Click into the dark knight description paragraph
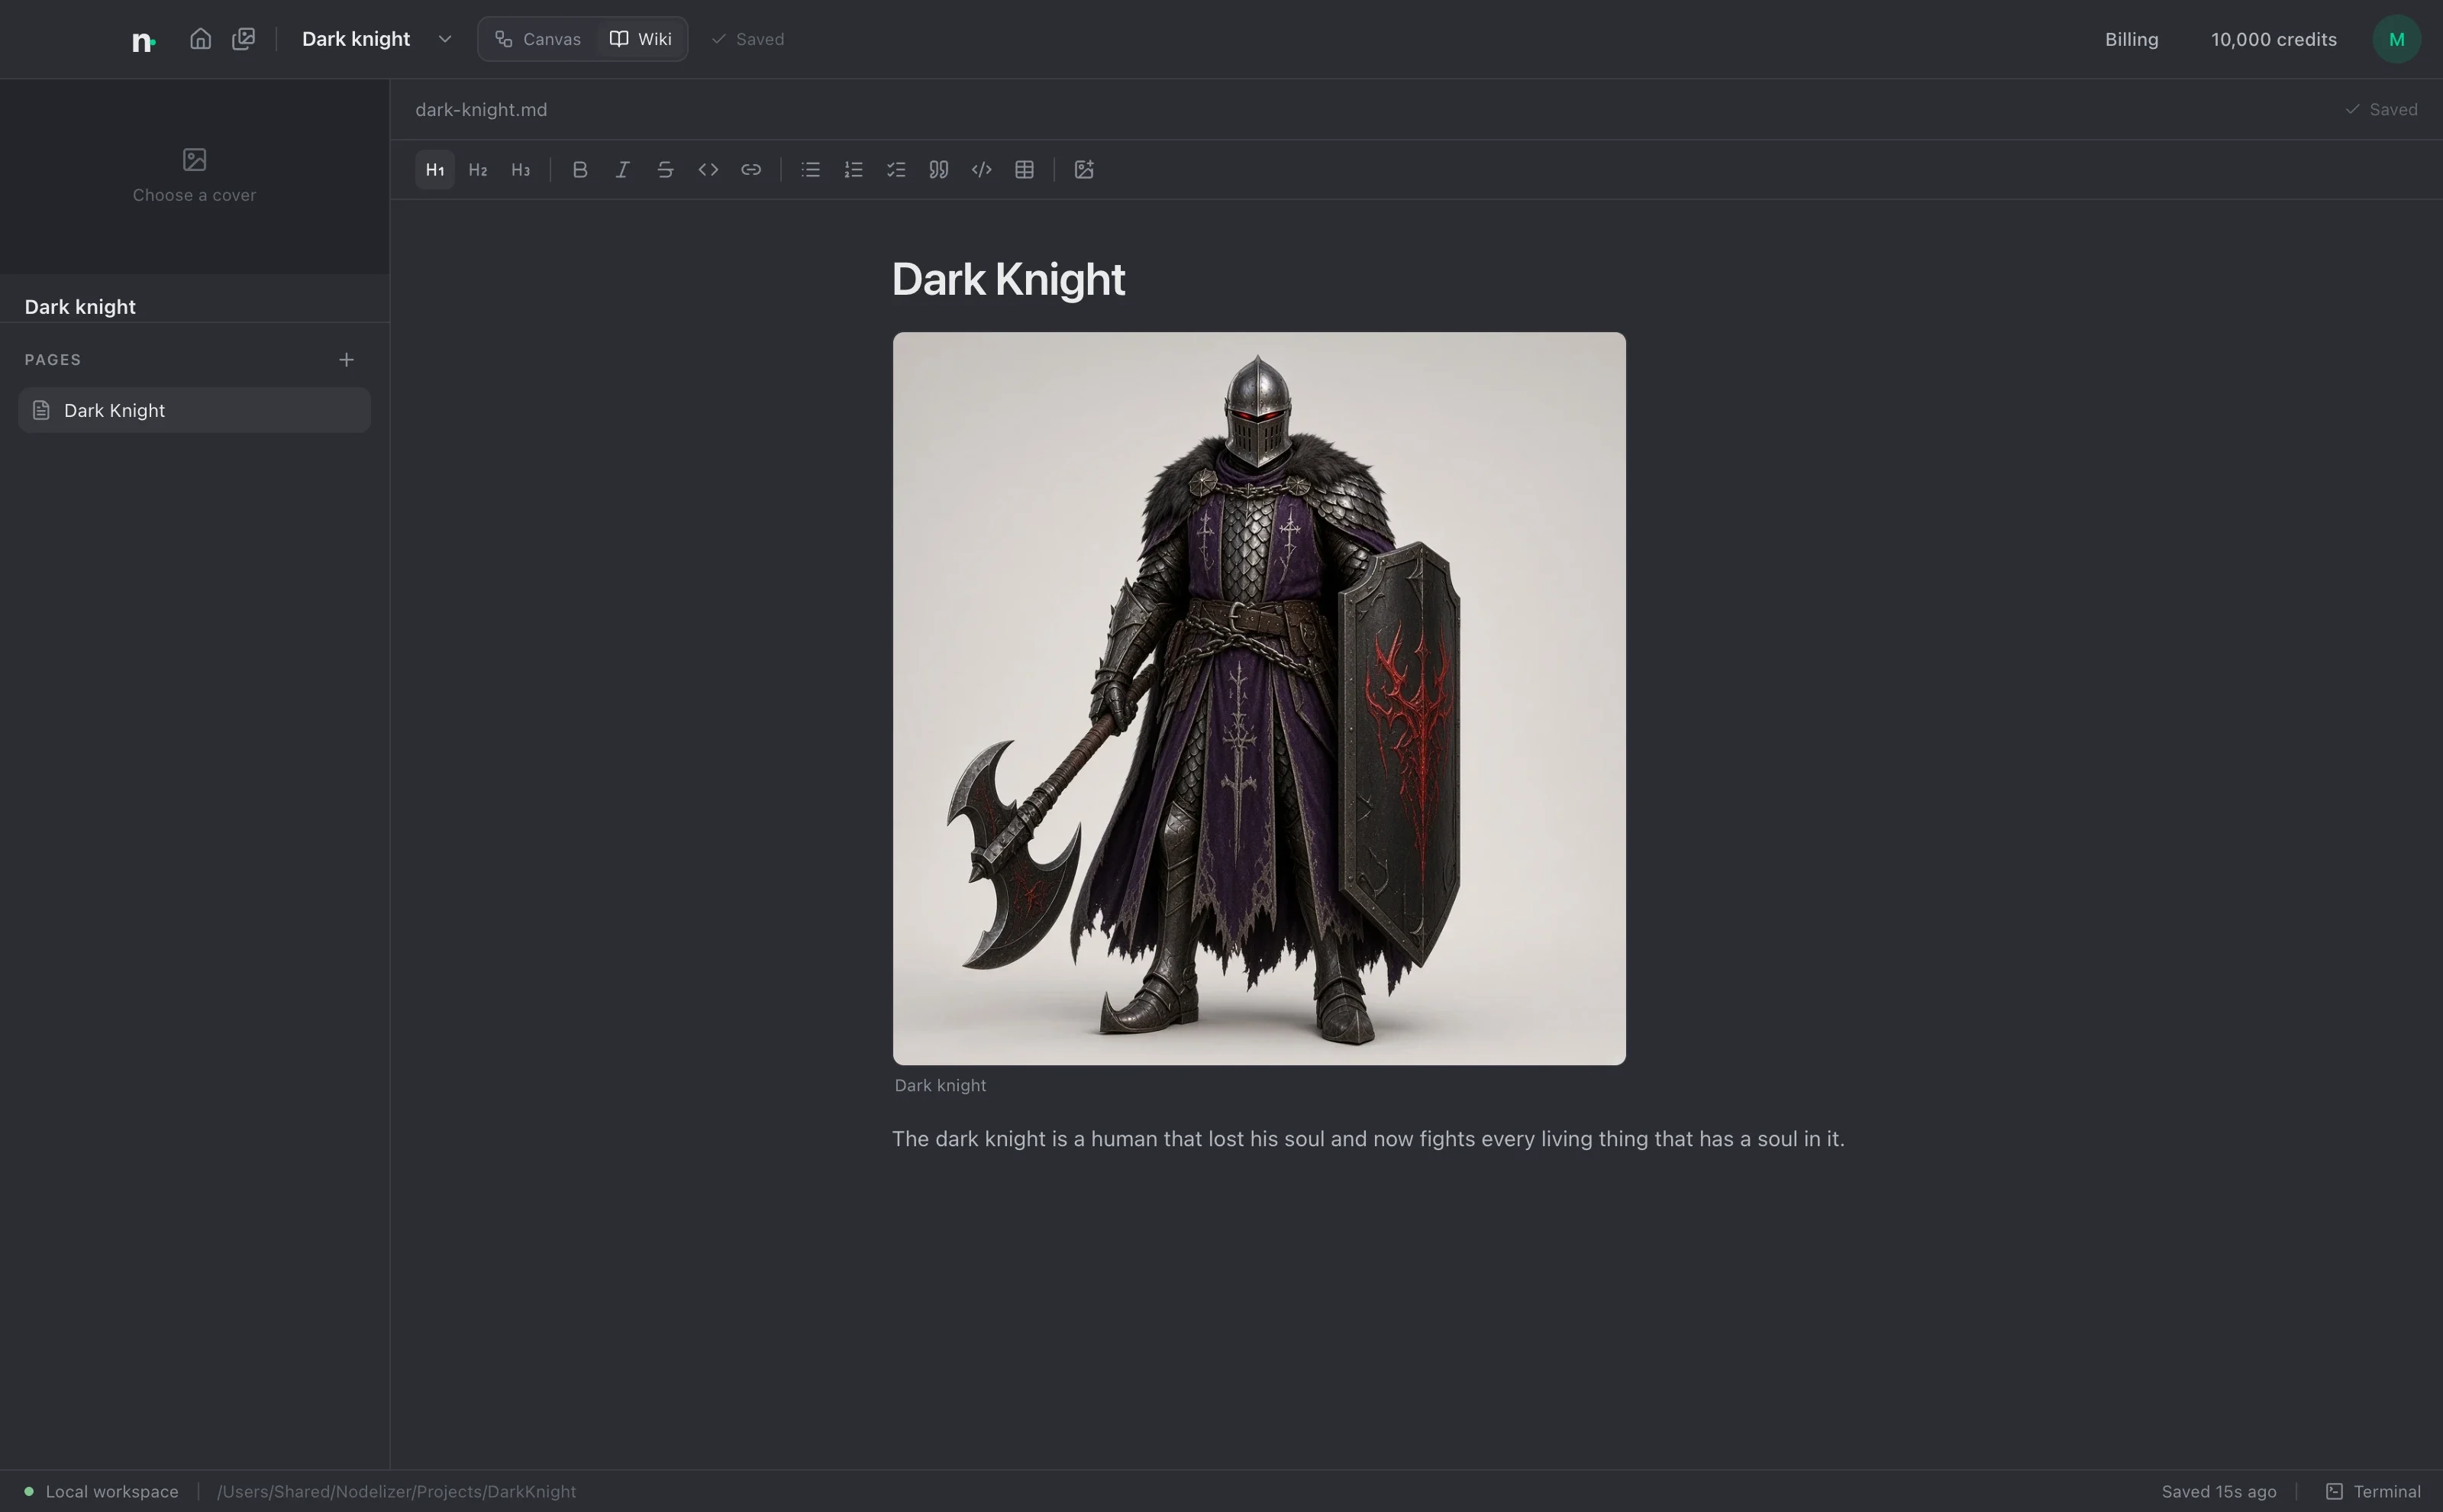The height and width of the screenshot is (1512, 2443). pyautogui.click(x=1368, y=1139)
